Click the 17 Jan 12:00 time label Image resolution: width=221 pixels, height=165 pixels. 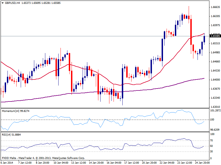(132, 163)
